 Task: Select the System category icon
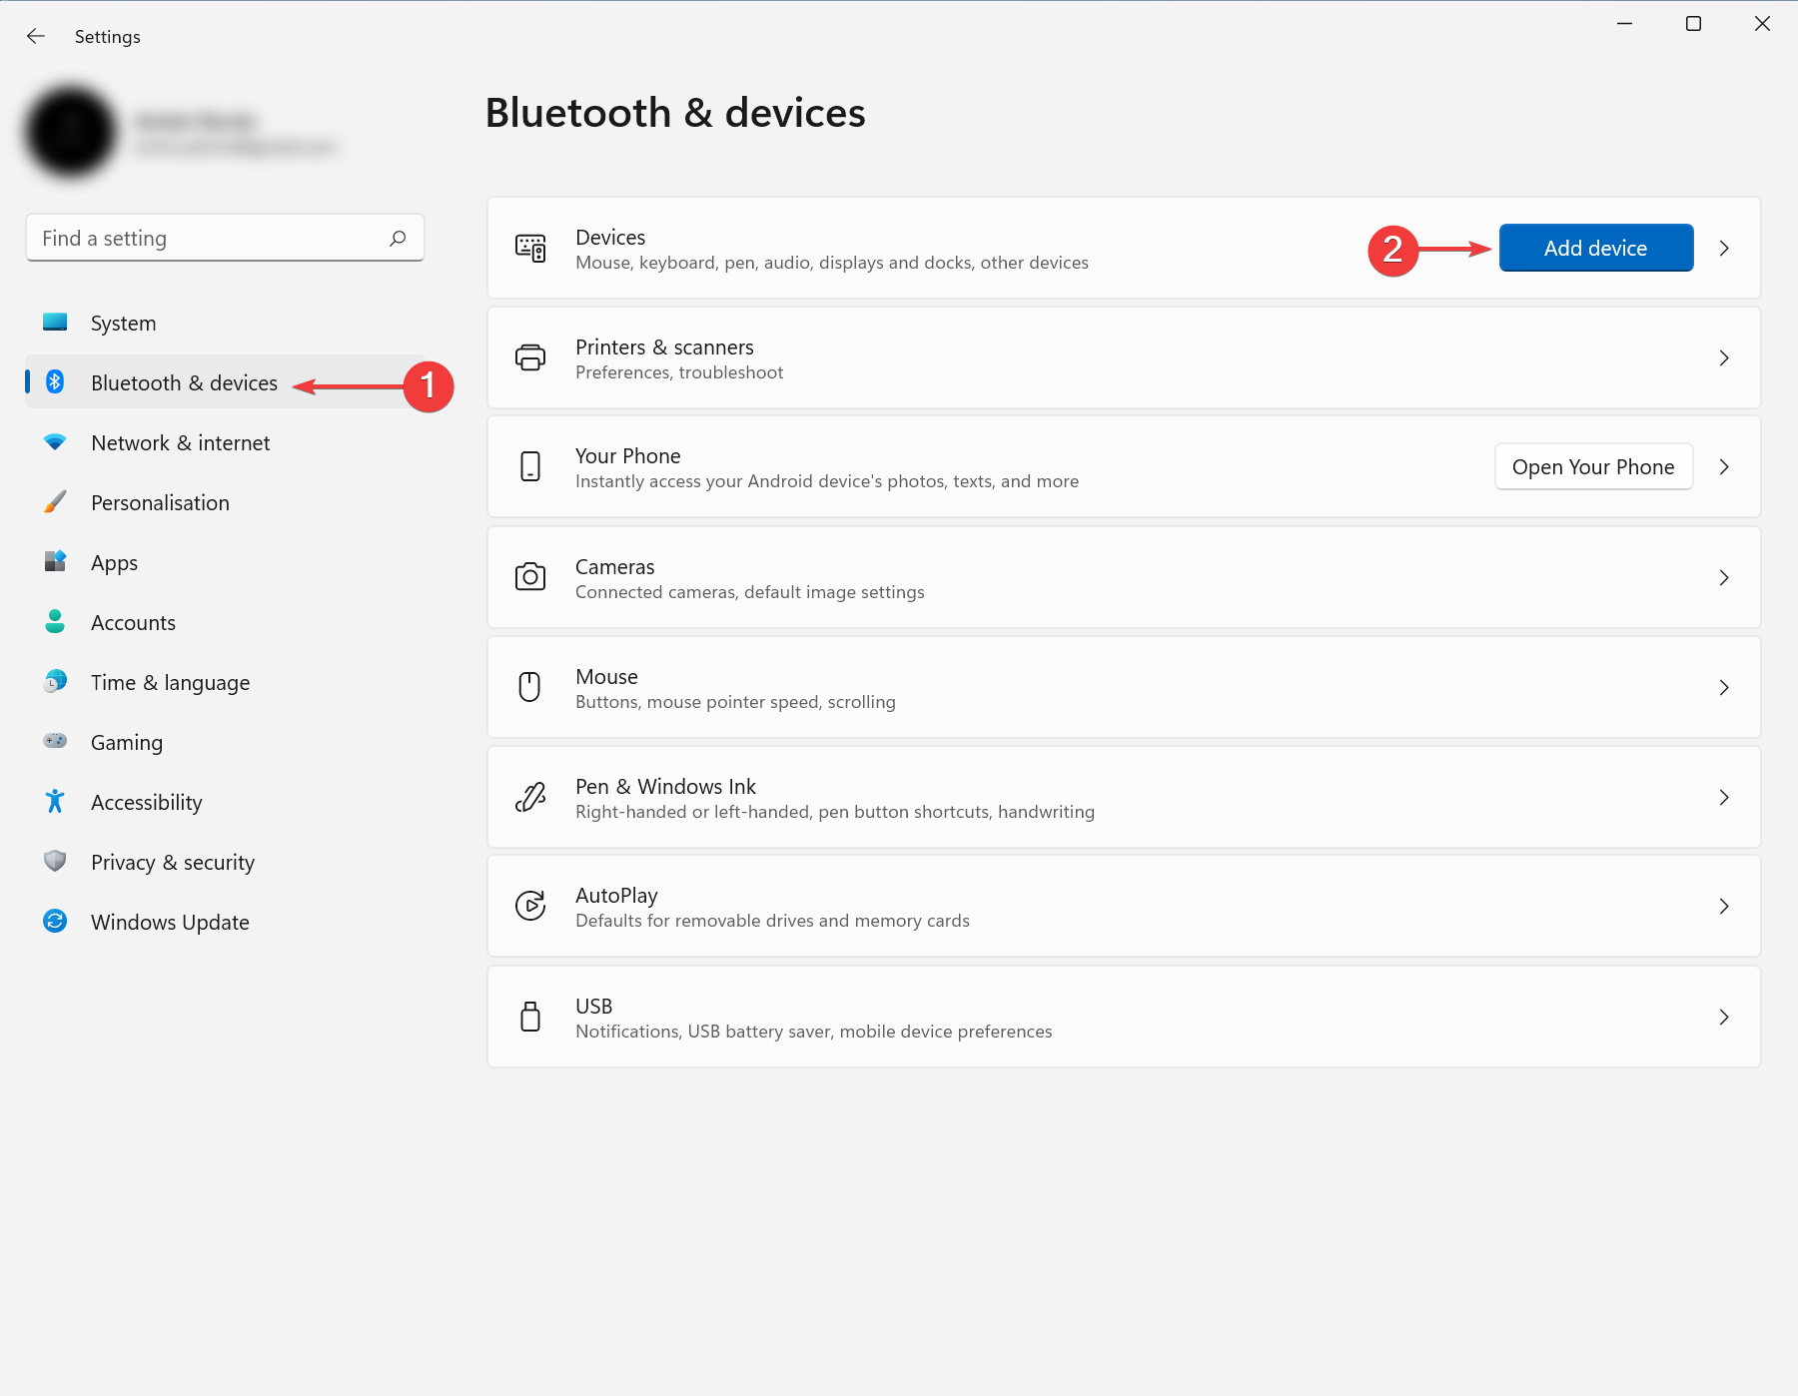point(55,323)
